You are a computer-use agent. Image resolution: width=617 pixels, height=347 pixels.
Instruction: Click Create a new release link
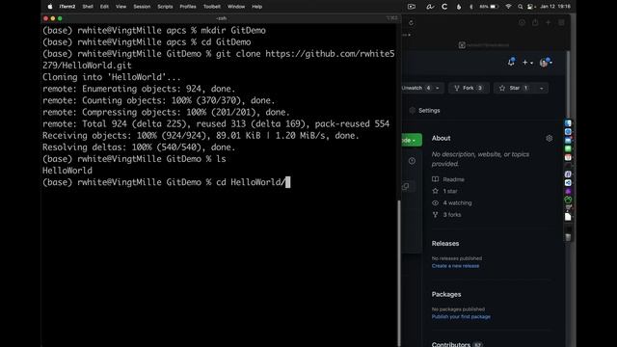(x=455, y=266)
